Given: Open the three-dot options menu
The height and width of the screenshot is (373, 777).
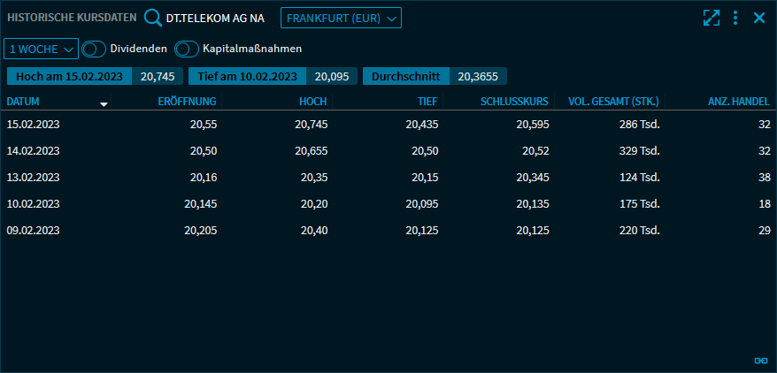Looking at the screenshot, I should pyautogui.click(x=735, y=18).
